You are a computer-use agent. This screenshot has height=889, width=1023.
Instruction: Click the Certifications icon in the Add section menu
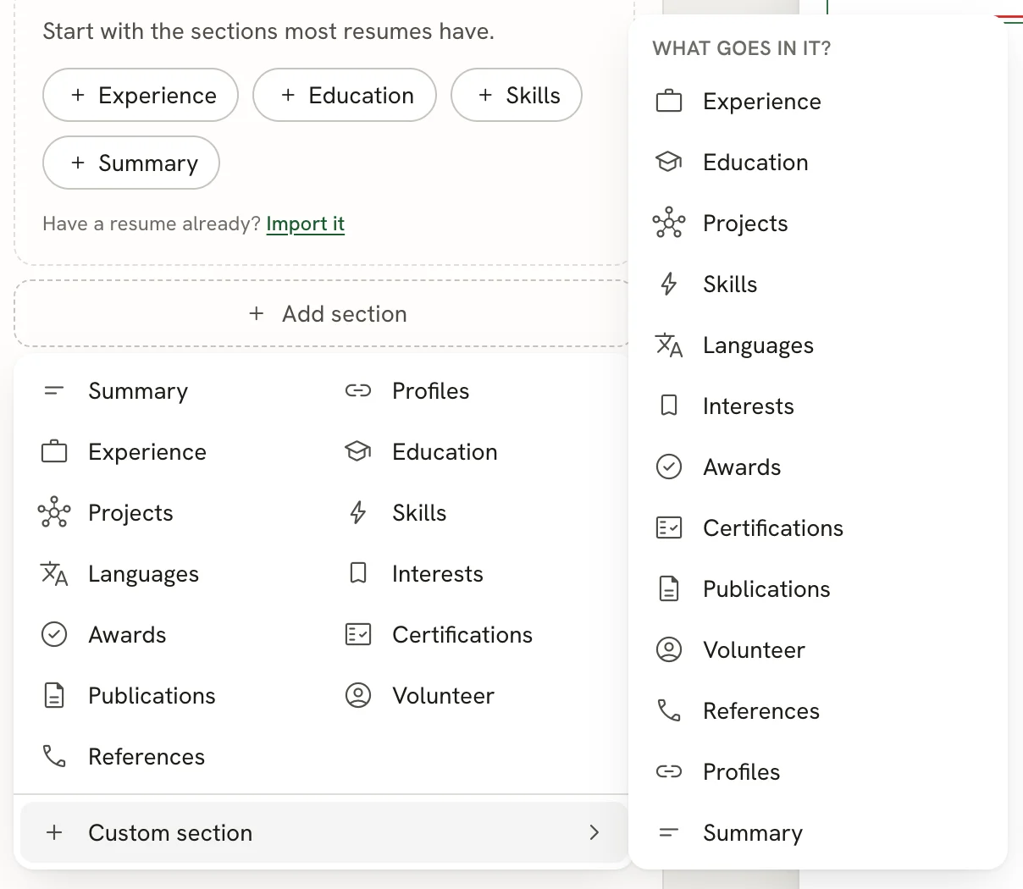(x=358, y=635)
